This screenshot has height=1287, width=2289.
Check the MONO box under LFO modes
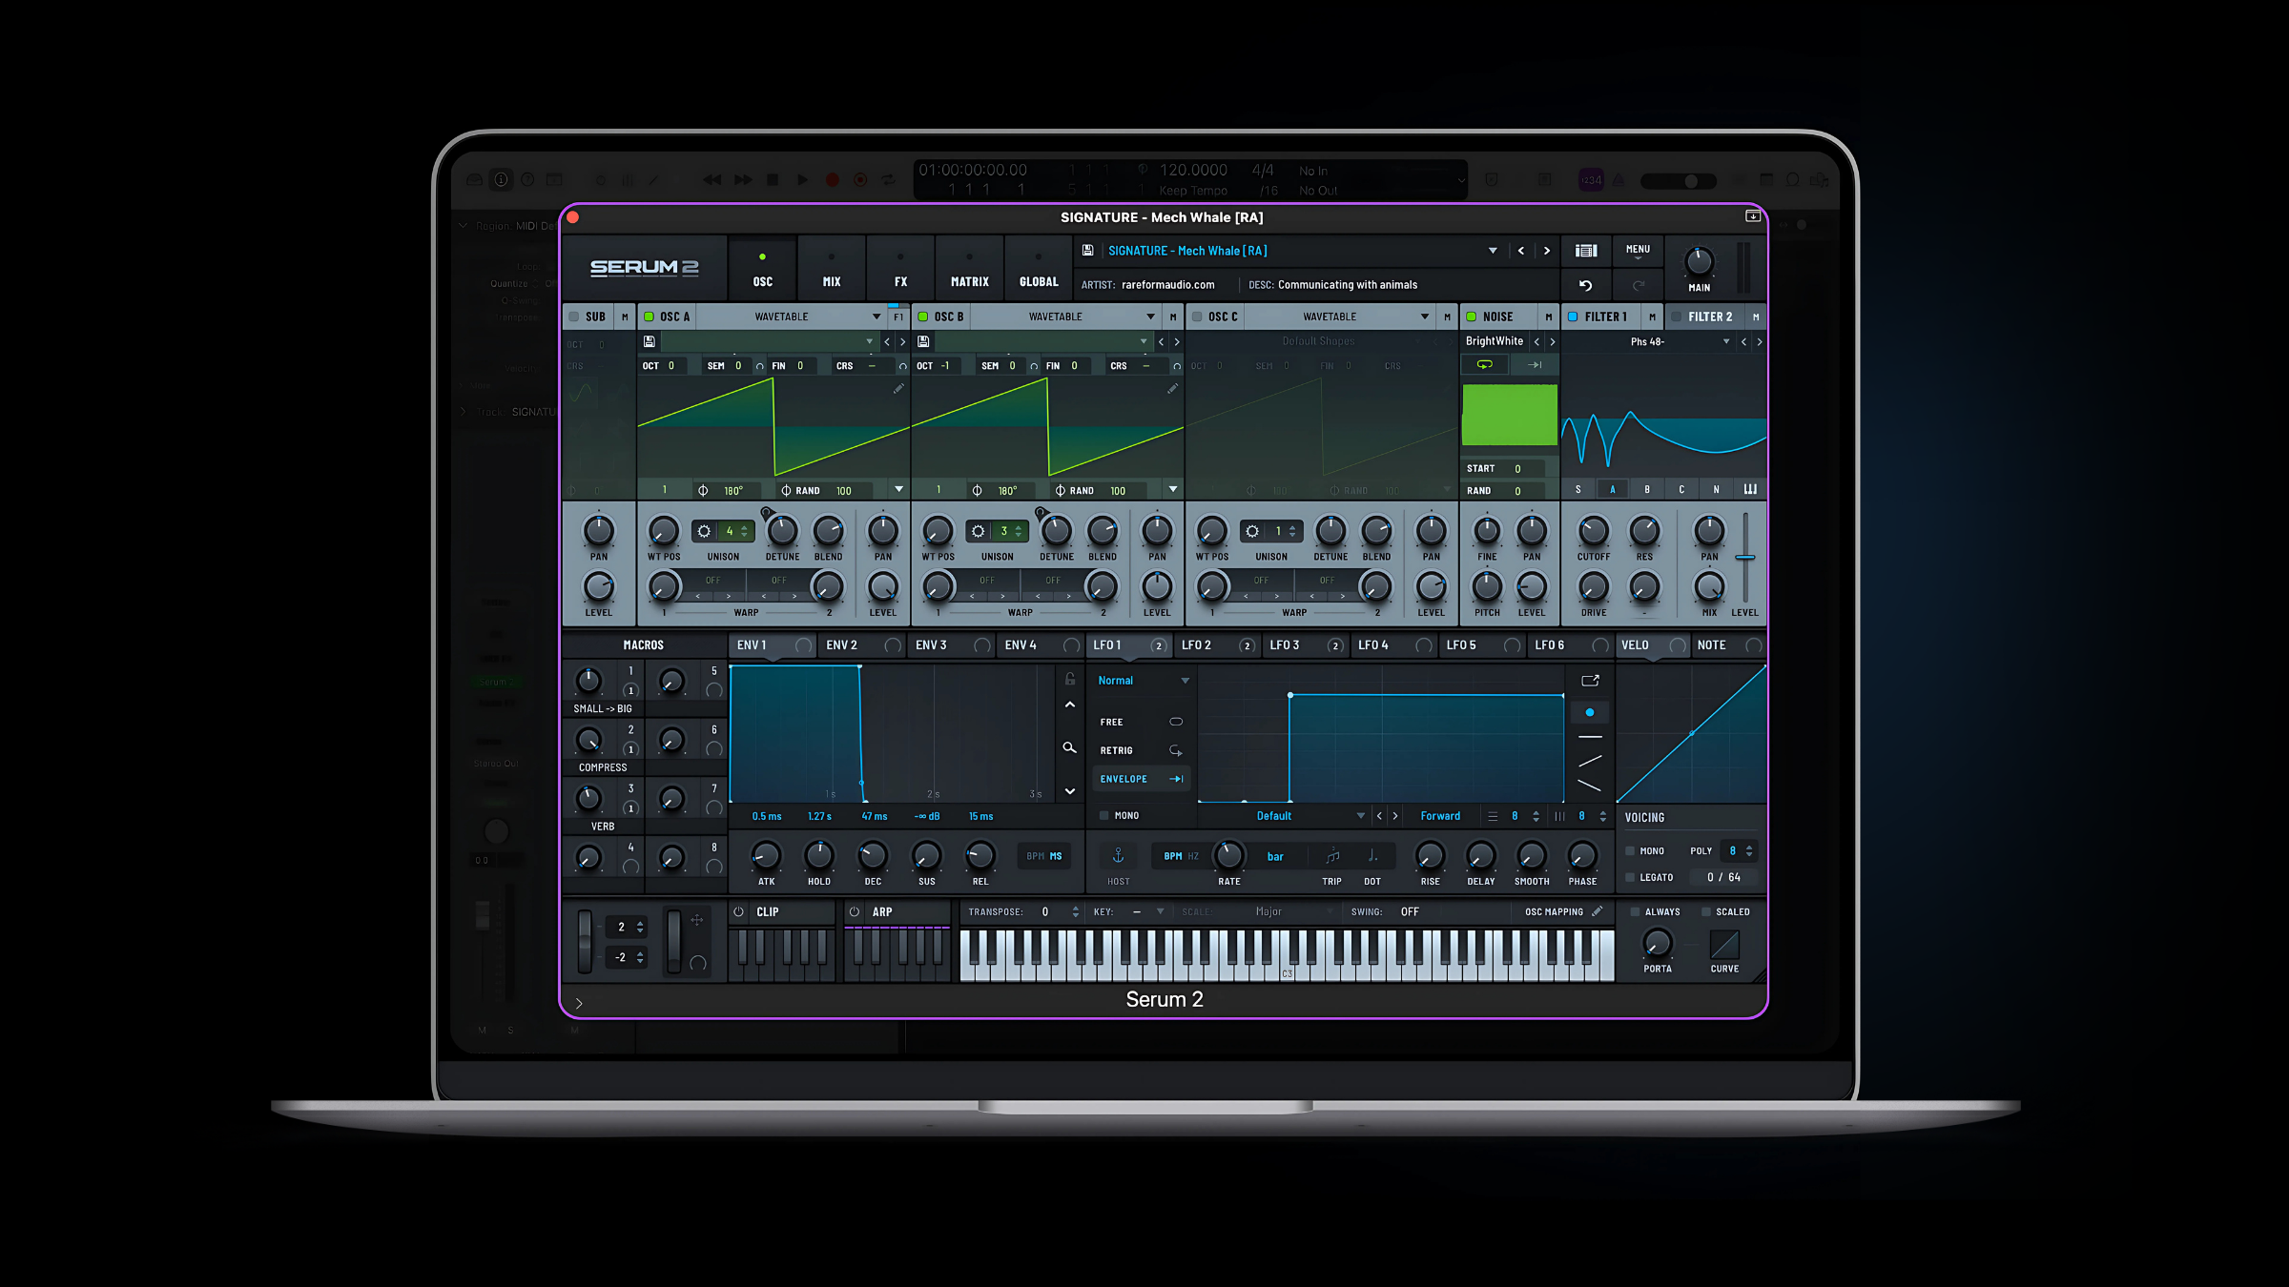(x=1103, y=816)
